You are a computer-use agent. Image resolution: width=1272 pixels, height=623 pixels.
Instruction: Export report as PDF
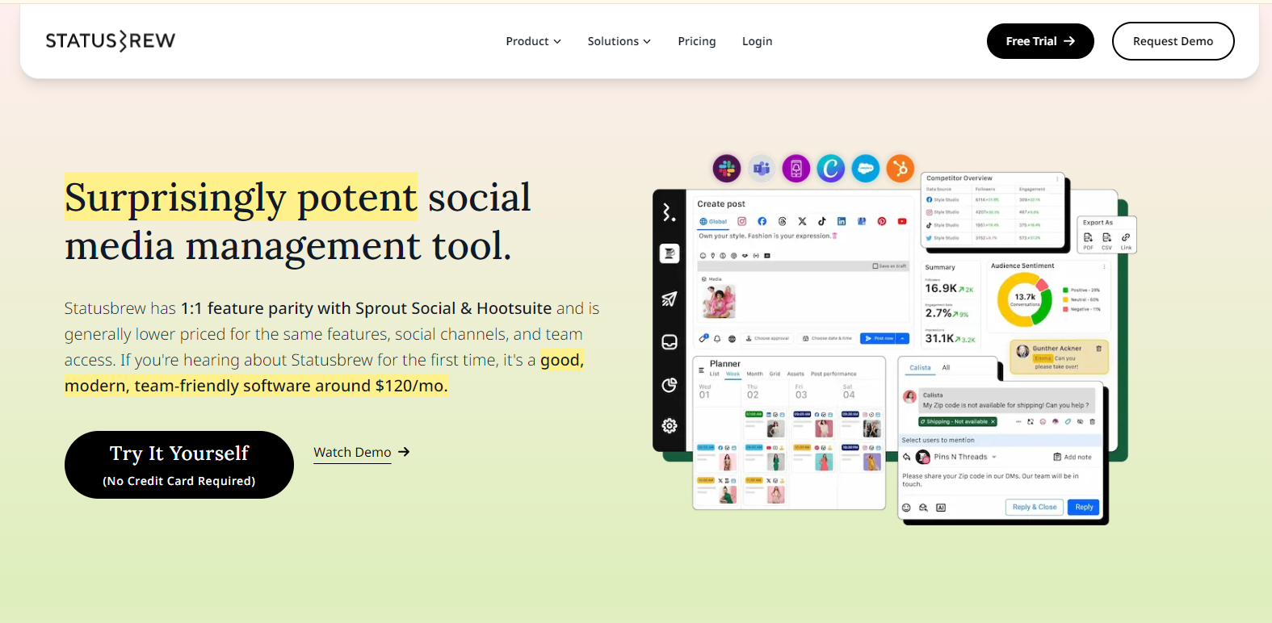click(1089, 240)
